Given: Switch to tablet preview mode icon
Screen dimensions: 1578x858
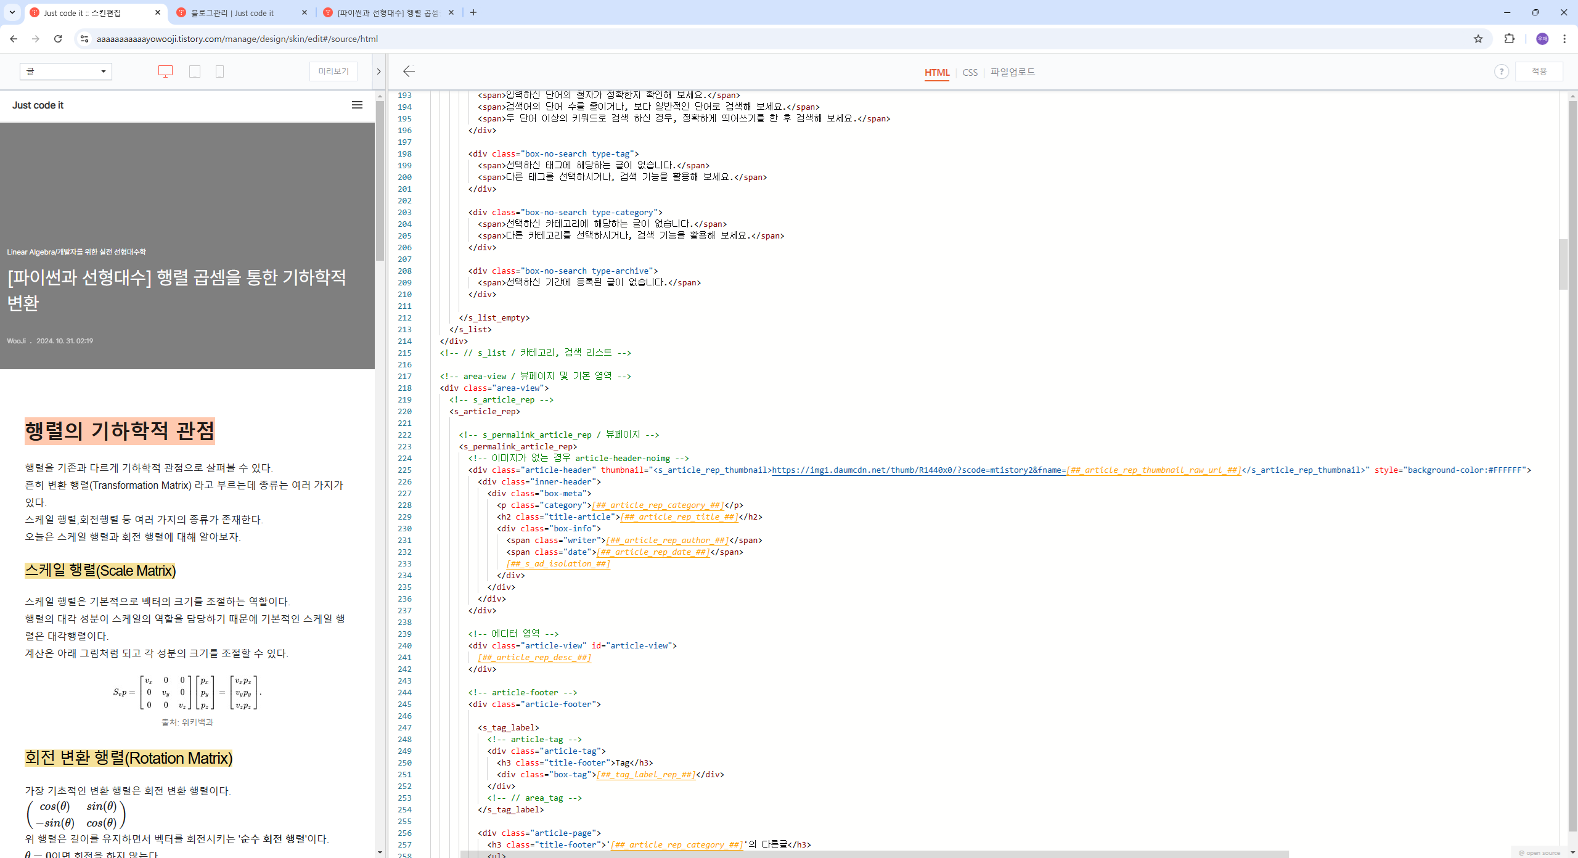Looking at the screenshot, I should coord(195,71).
